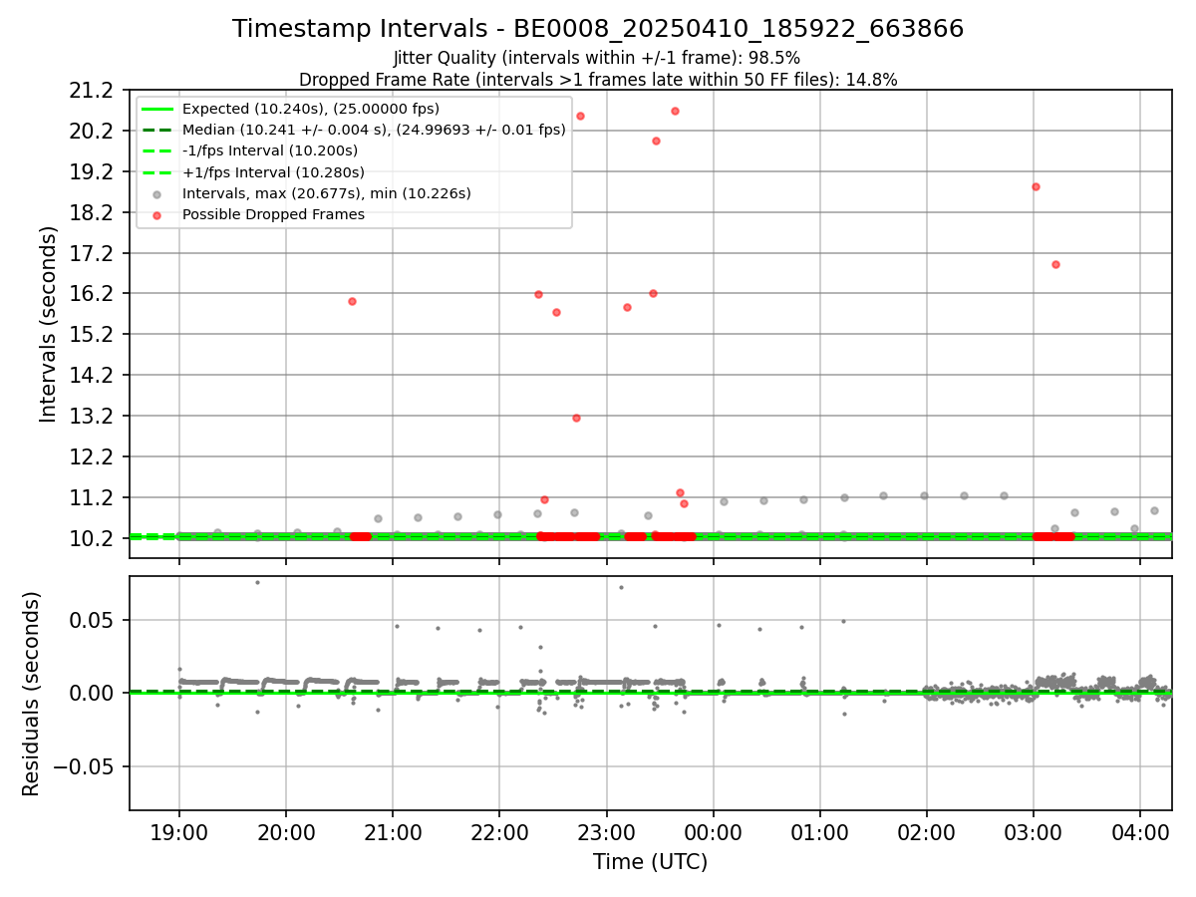Click the highest red dropped-frame point near 20.7s
1196x897 pixels.
click(x=675, y=111)
